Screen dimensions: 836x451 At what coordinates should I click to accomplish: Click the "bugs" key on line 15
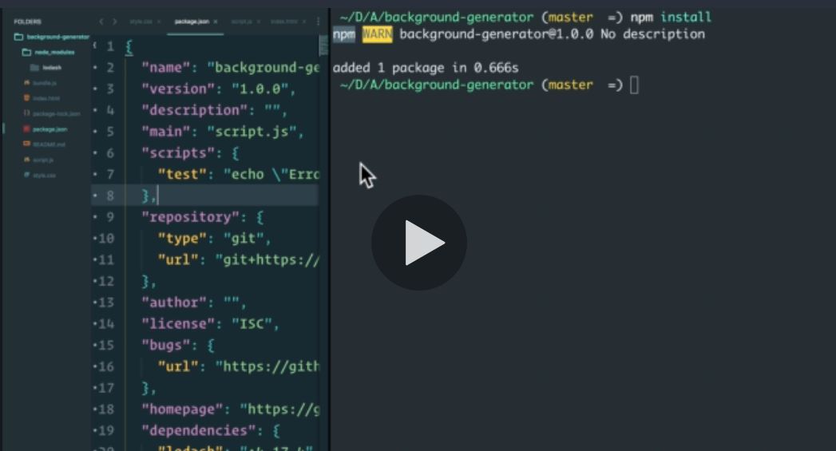tap(165, 345)
